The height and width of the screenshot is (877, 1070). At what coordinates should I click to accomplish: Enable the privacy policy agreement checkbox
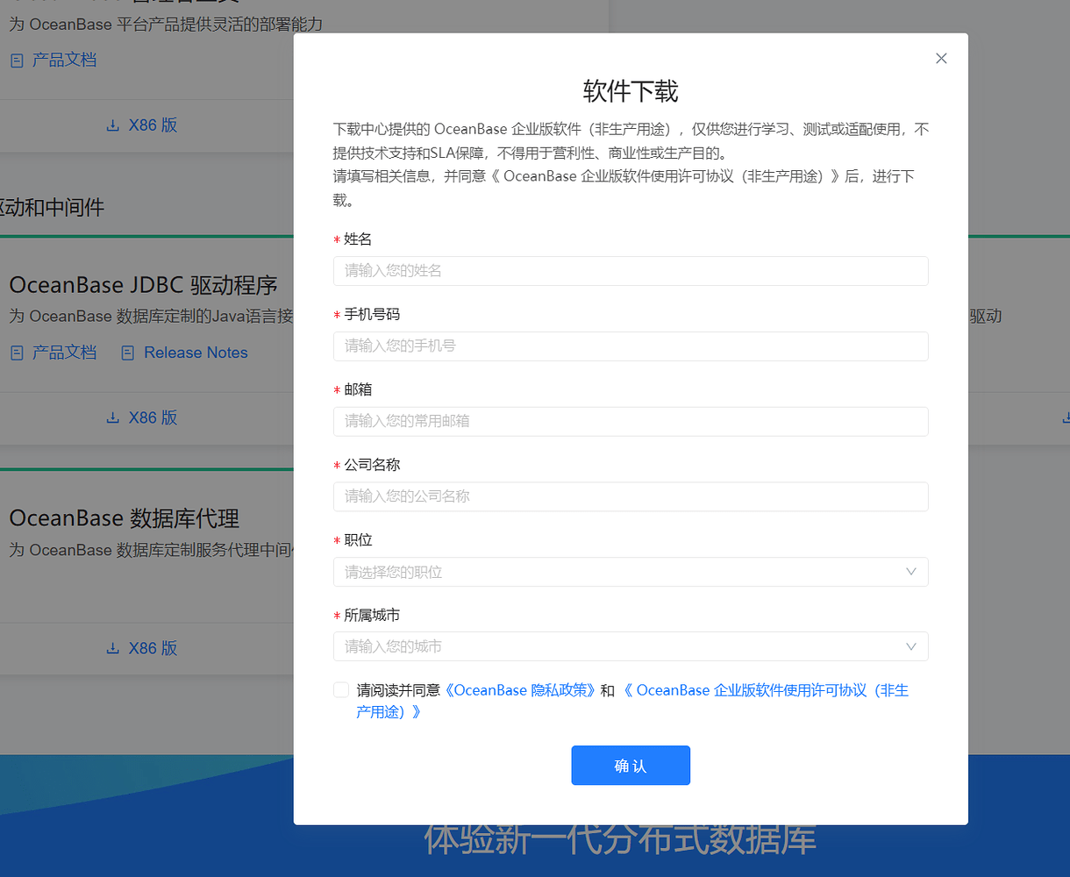point(340,689)
